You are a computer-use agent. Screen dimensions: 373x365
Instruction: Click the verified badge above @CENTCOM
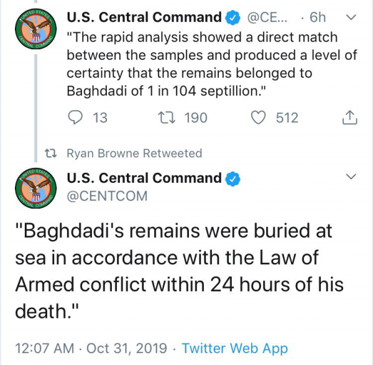[233, 178]
